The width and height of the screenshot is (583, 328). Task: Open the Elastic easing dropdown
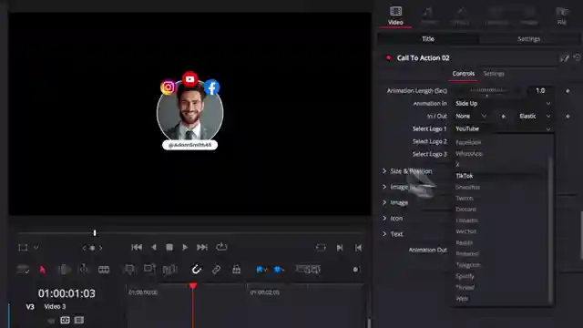click(535, 116)
